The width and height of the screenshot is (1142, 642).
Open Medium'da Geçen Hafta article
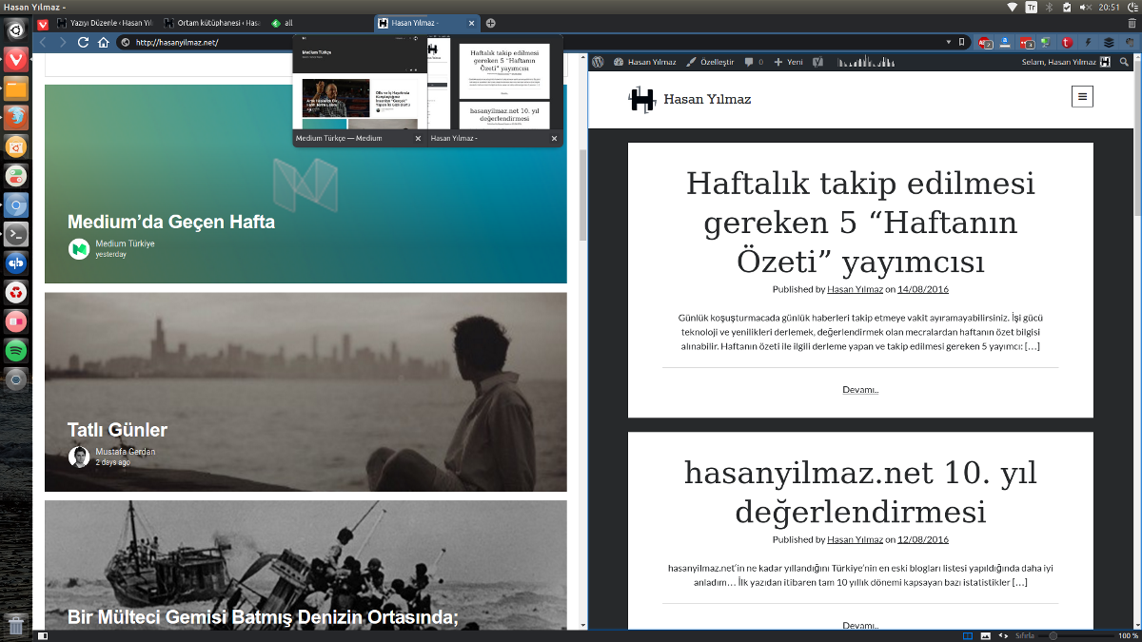[171, 222]
